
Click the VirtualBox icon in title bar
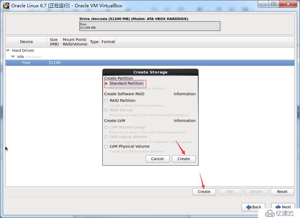pyautogui.click(x=6, y=6)
